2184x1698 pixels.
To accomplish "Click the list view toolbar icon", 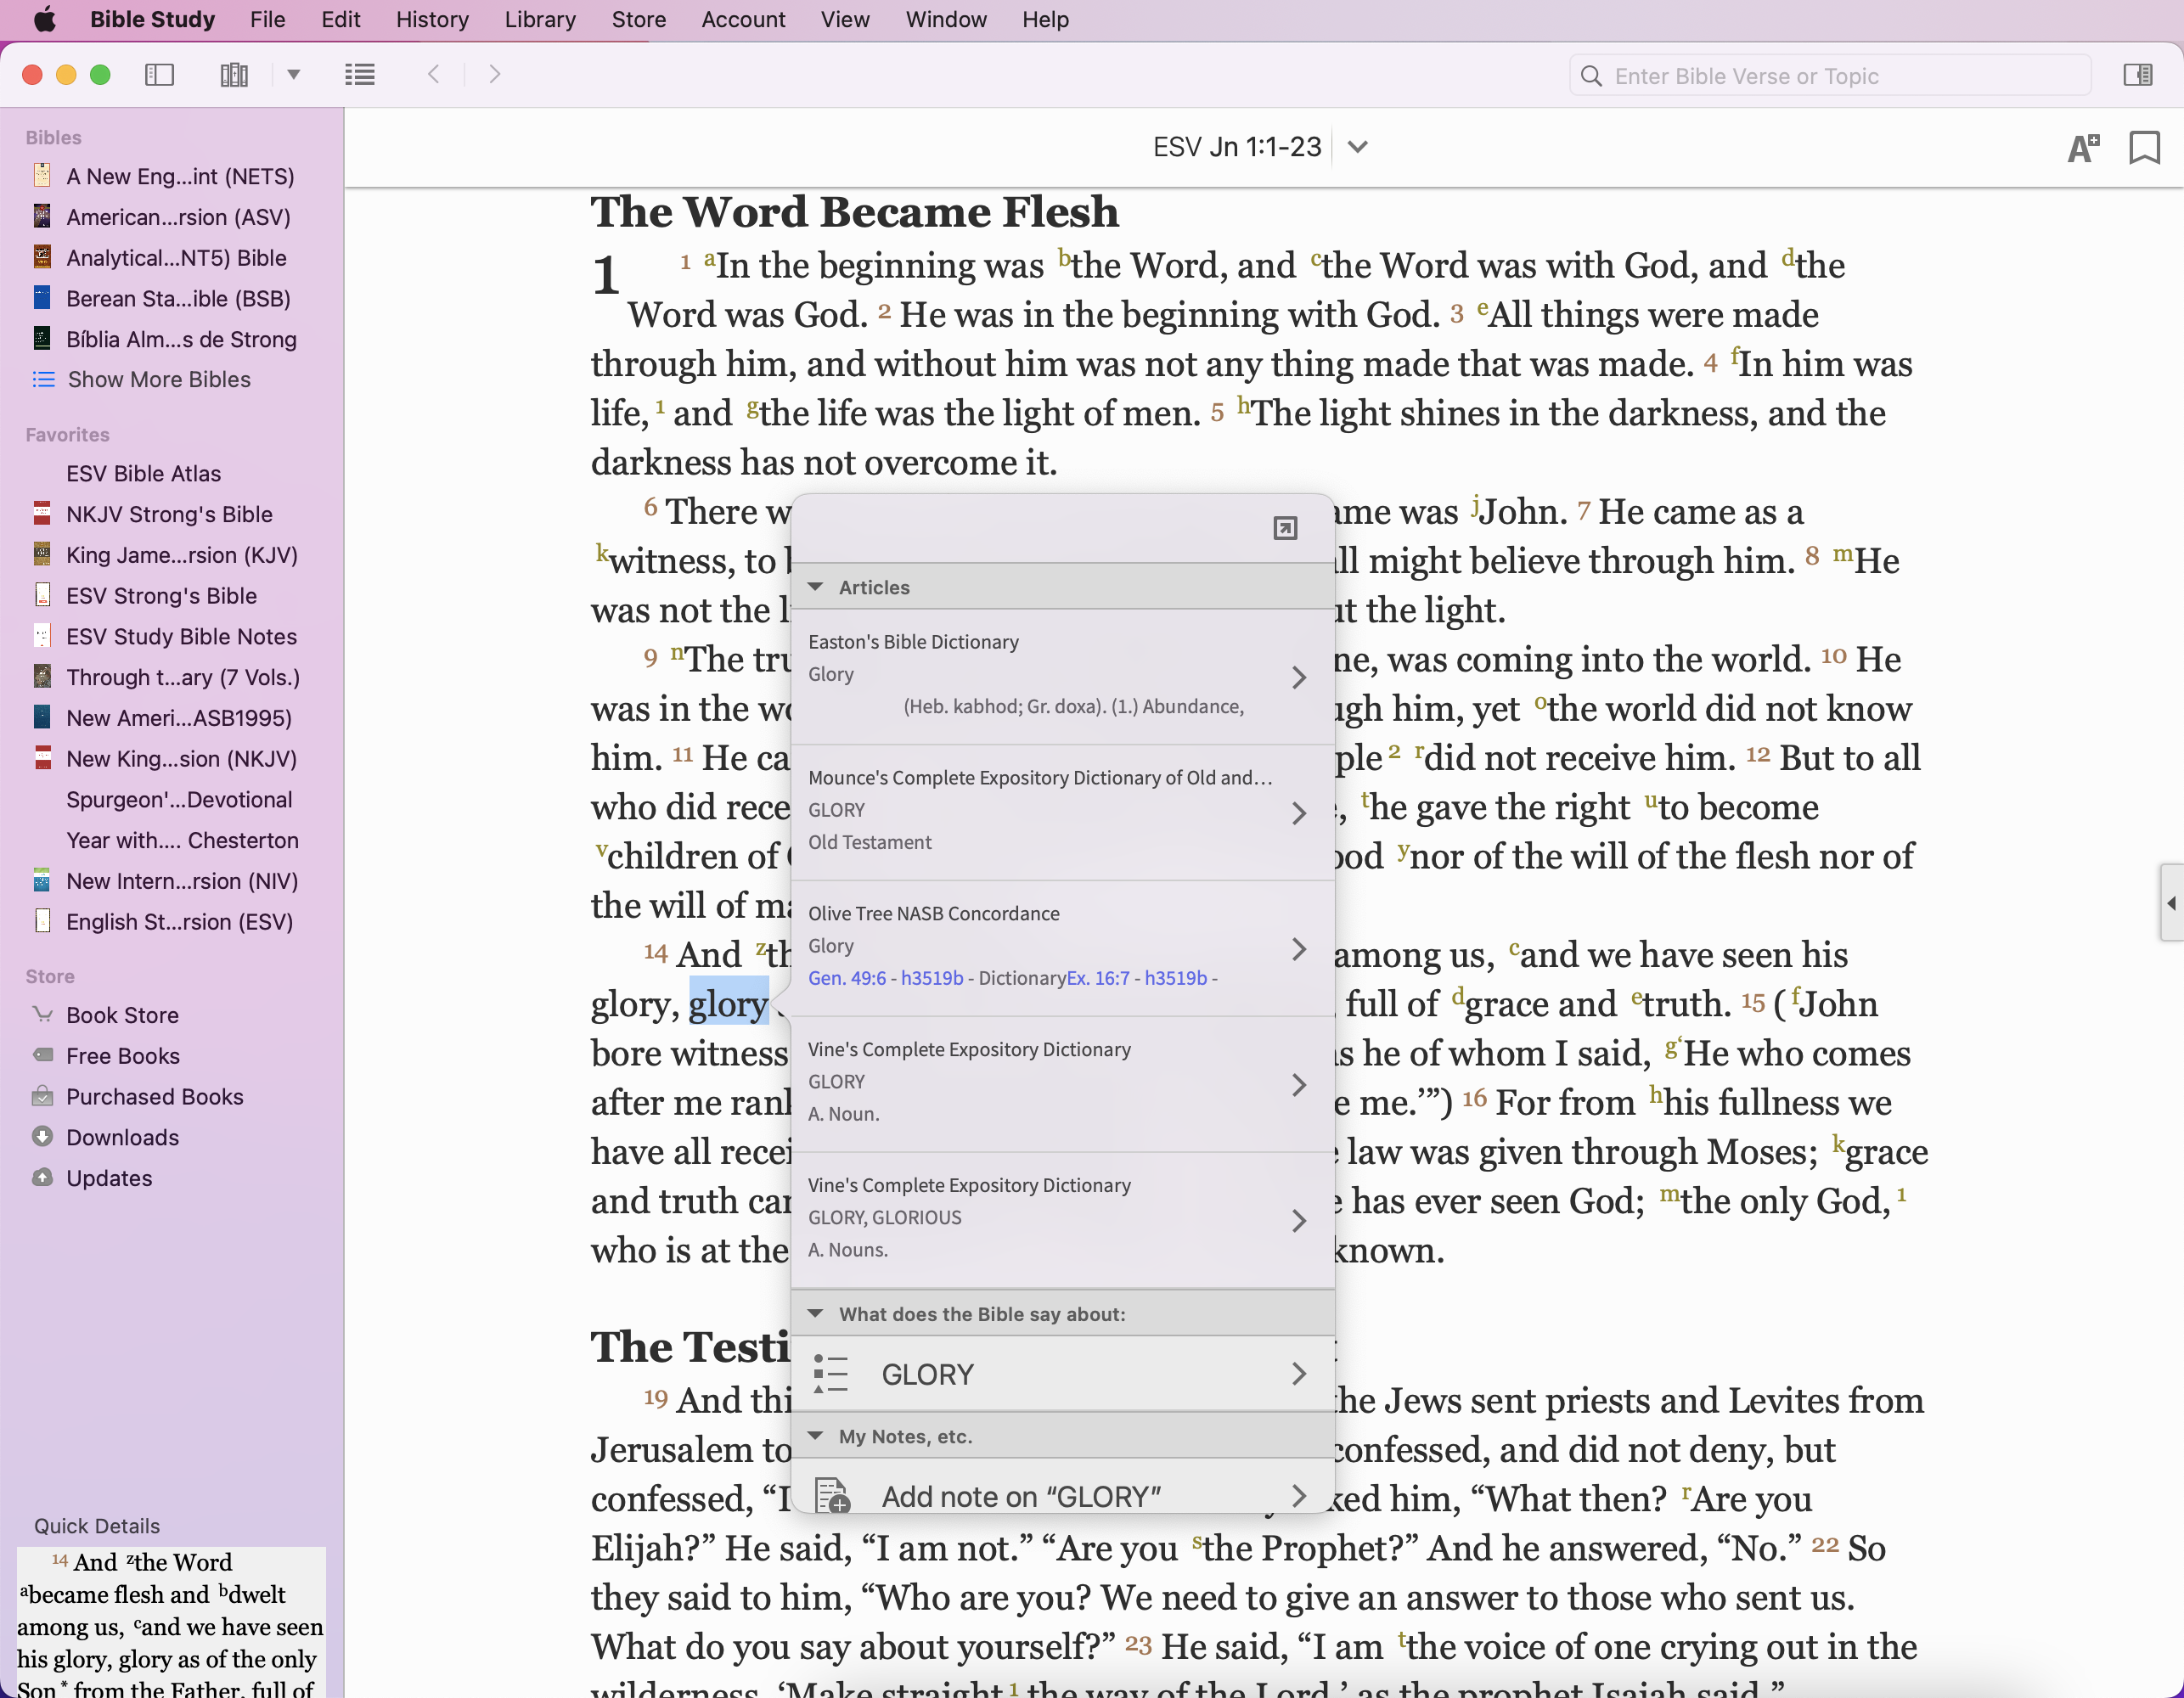I will [360, 75].
